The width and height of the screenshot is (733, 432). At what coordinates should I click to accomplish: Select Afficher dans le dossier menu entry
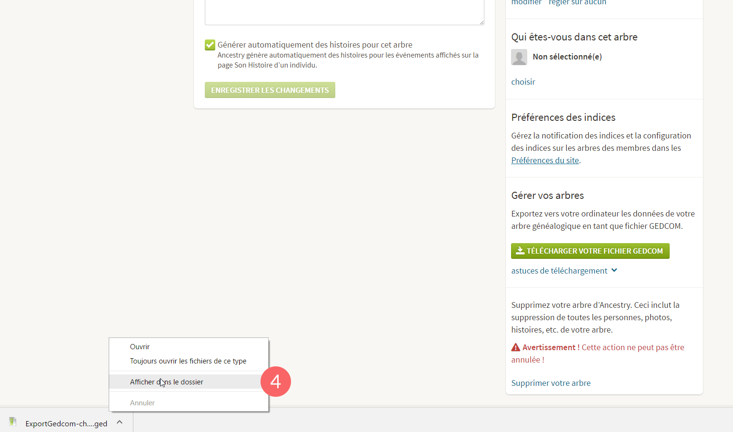[167, 382]
